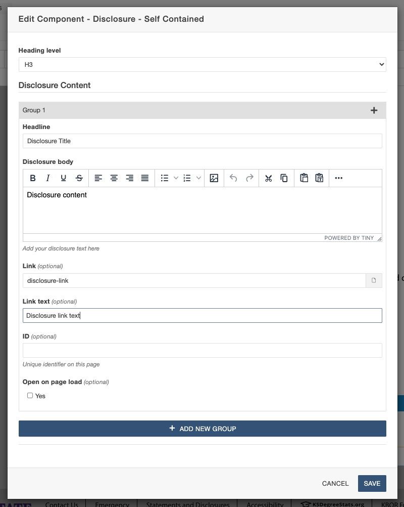
Task: Undo the last edit in the editor
Action: tap(233, 178)
